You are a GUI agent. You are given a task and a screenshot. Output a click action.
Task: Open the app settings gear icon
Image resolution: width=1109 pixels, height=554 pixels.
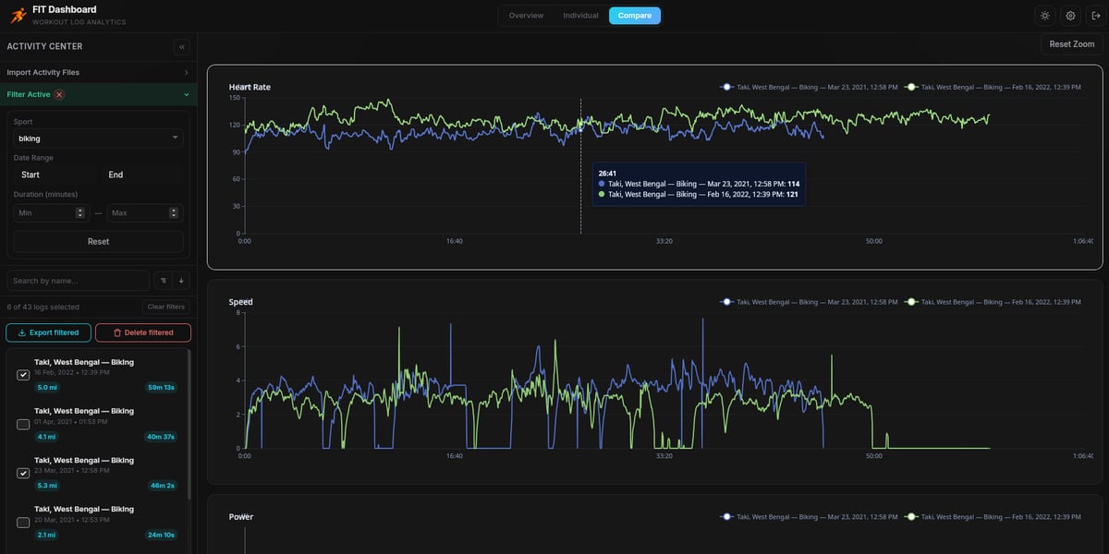1069,16
